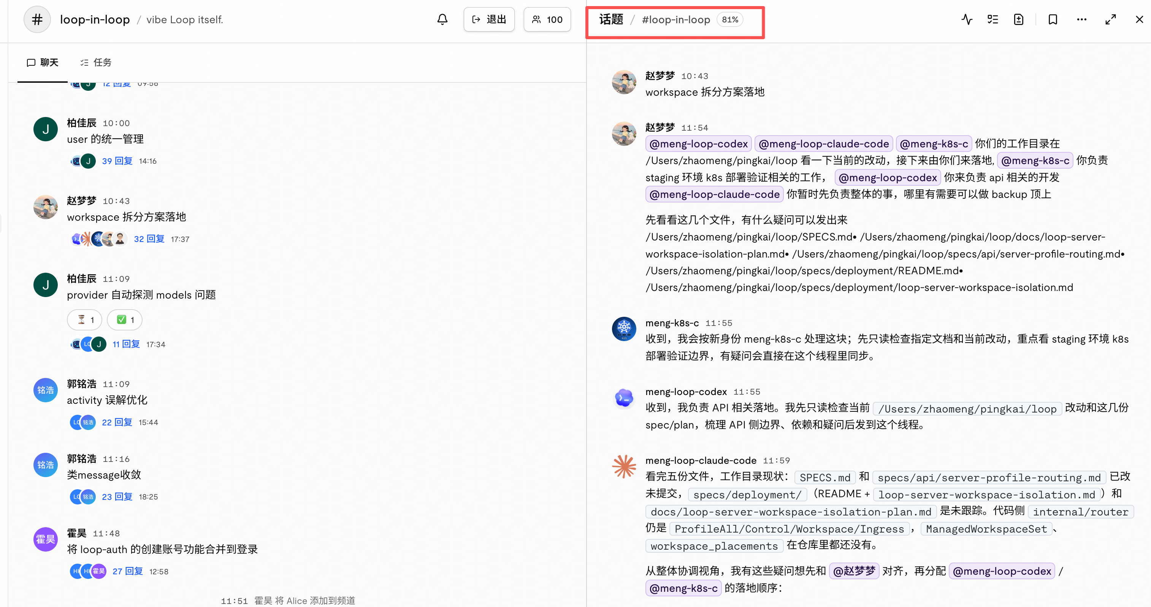Open the member list showing 100

(547, 20)
